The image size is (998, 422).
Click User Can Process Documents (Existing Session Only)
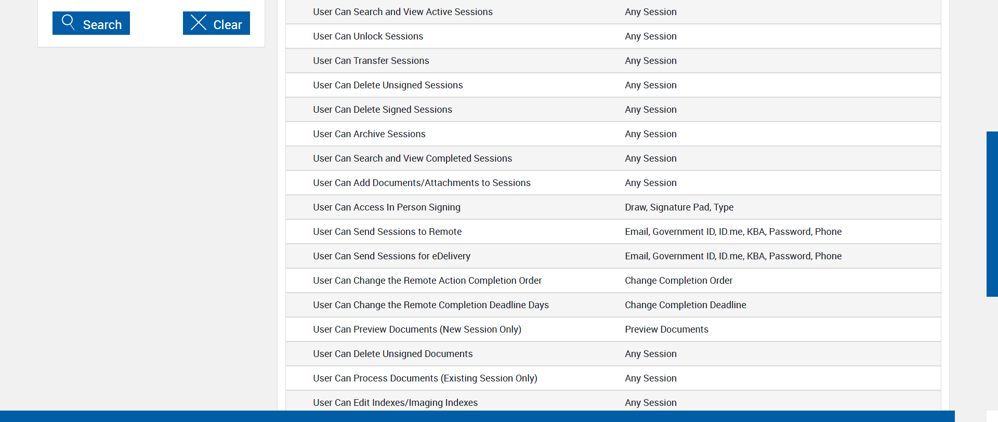(x=425, y=378)
